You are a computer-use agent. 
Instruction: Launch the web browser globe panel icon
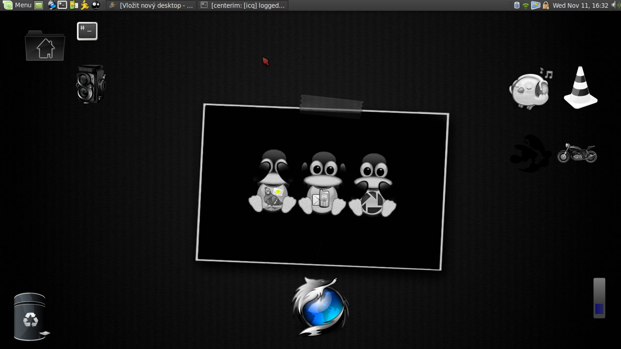click(52, 5)
